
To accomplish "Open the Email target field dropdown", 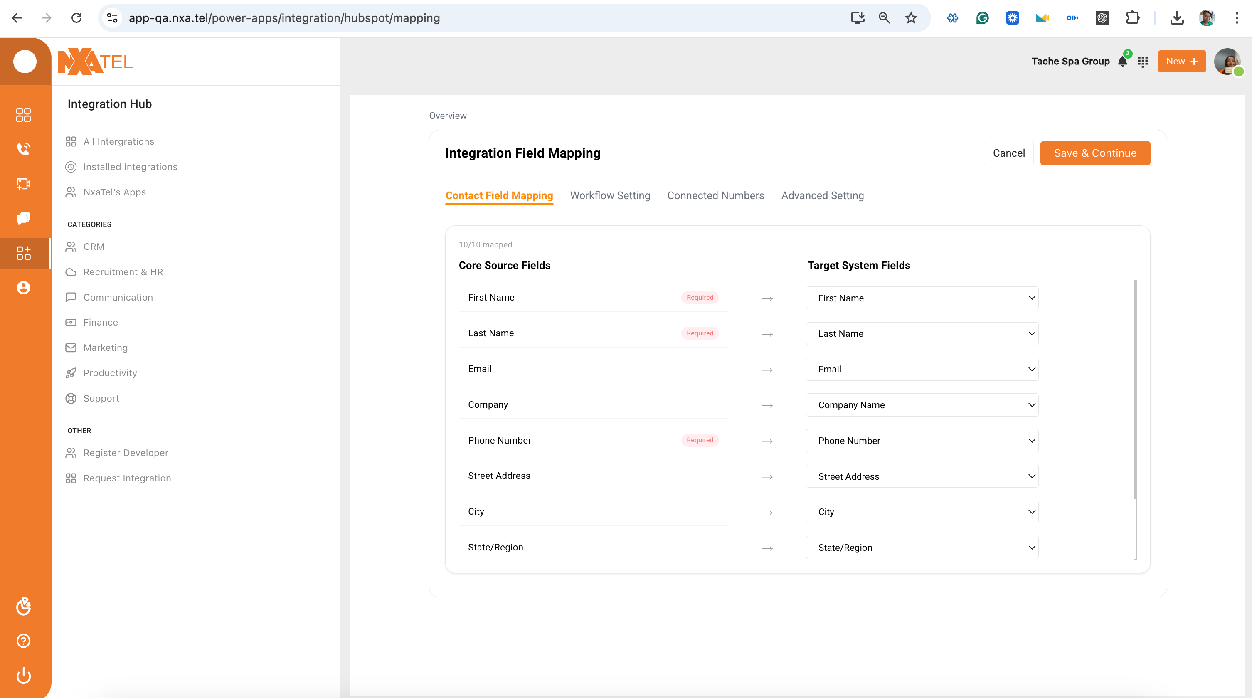I will pyautogui.click(x=922, y=370).
